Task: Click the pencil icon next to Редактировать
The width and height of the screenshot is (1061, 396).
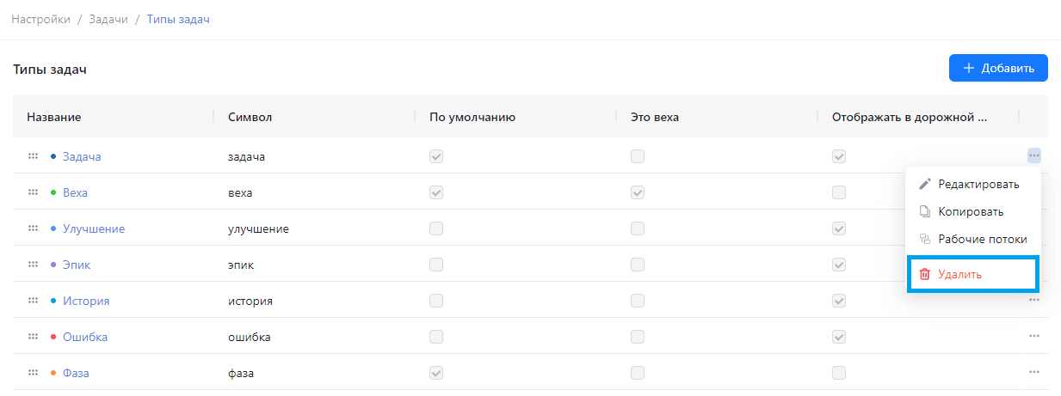Action: click(925, 184)
